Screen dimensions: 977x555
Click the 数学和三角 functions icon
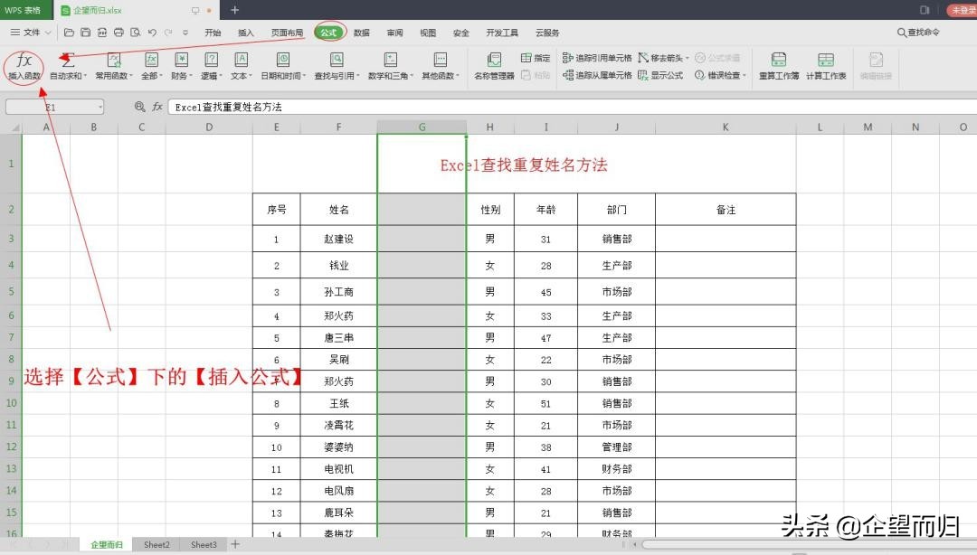pyautogui.click(x=390, y=61)
